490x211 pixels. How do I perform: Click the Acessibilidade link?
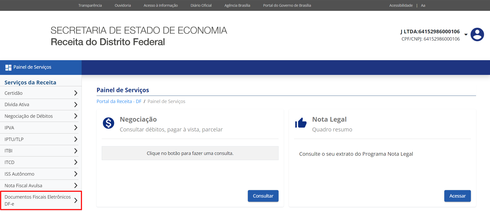point(401,5)
